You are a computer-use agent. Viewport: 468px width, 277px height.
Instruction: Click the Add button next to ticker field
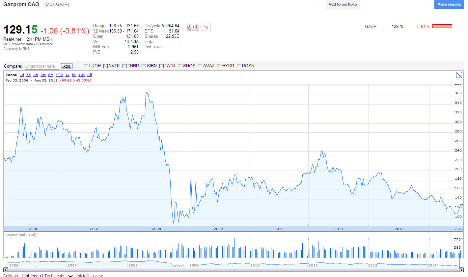[x=67, y=66]
